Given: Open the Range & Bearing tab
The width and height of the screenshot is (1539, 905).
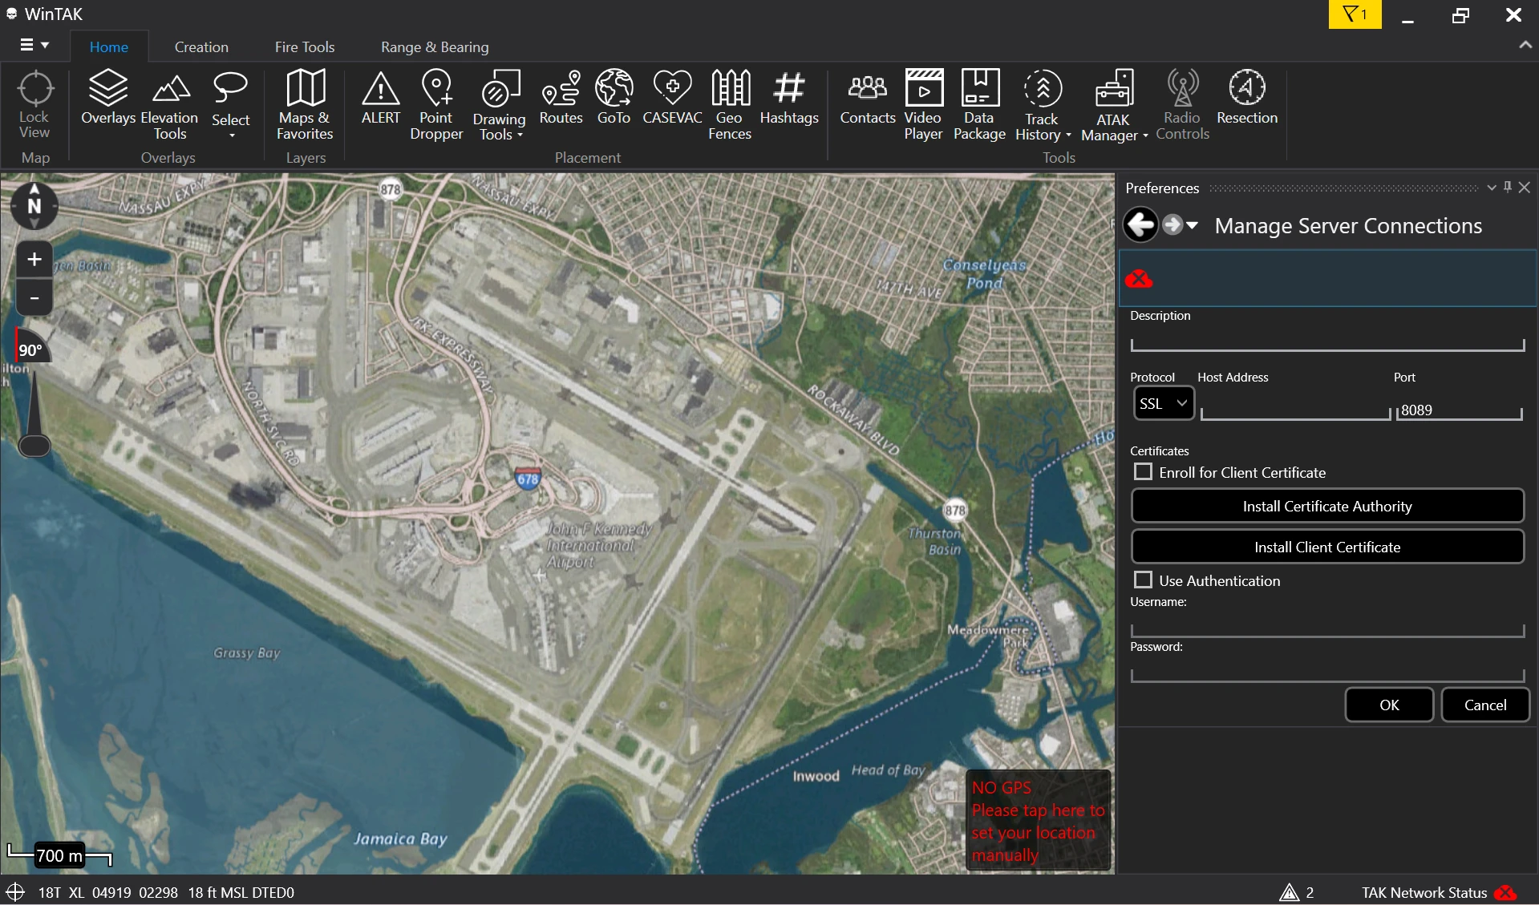Looking at the screenshot, I should (x=435, y=47).
